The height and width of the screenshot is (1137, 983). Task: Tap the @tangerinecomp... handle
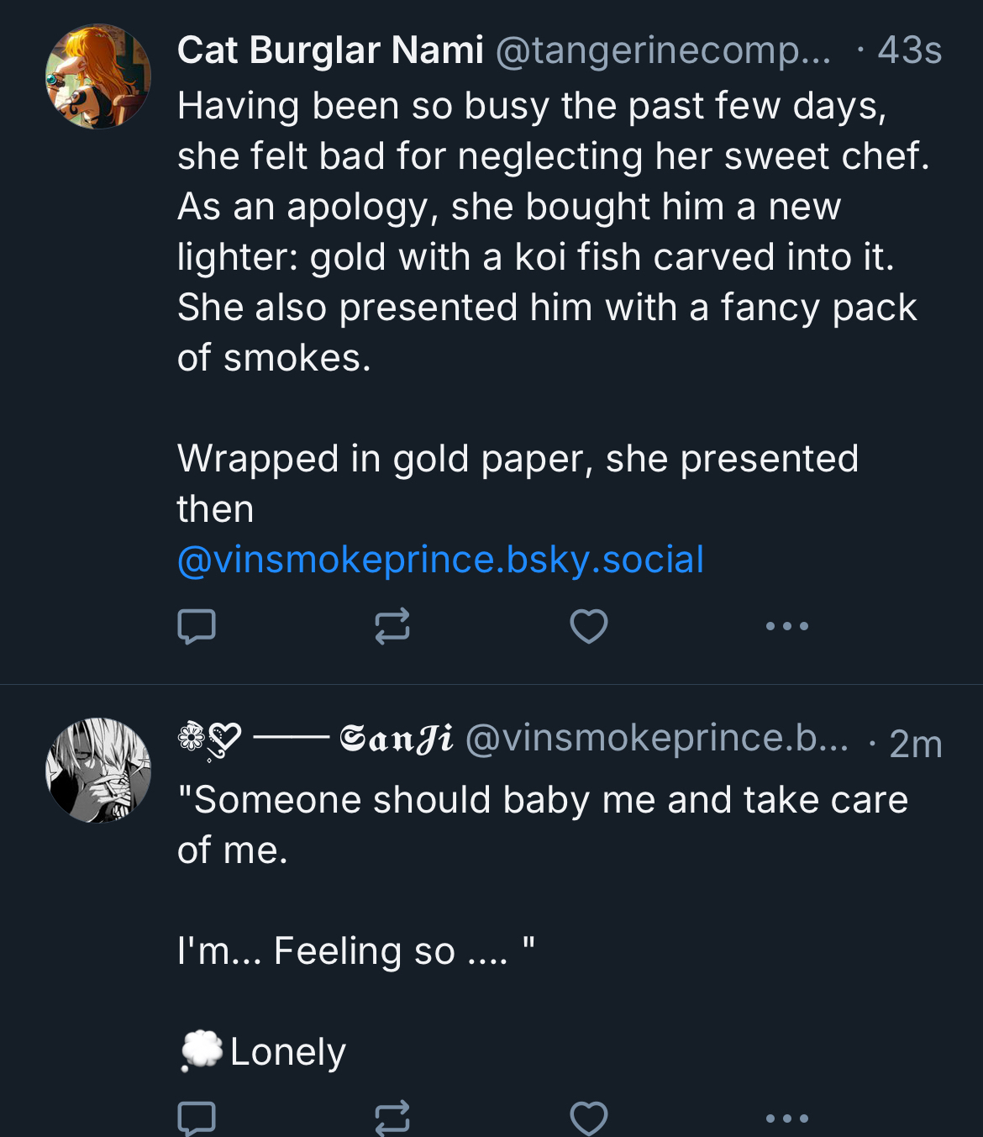pos(663,50)
